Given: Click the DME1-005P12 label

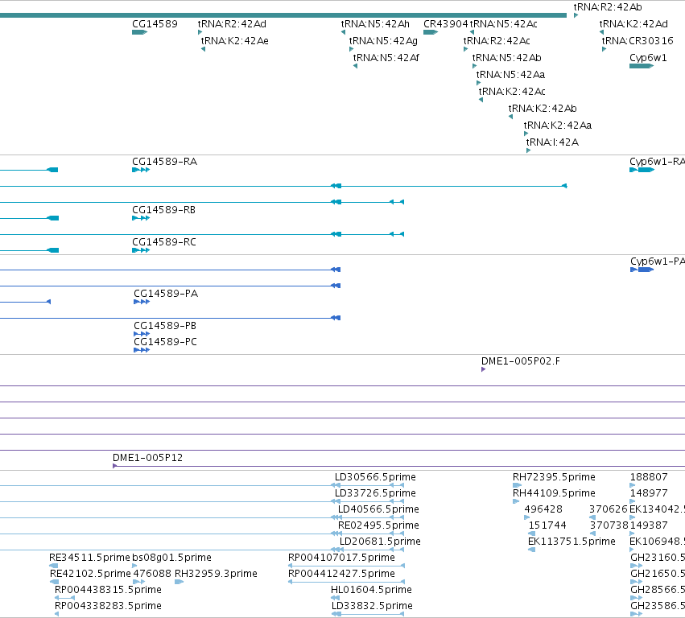Looking at the screenshot, I should pos(147,458).
